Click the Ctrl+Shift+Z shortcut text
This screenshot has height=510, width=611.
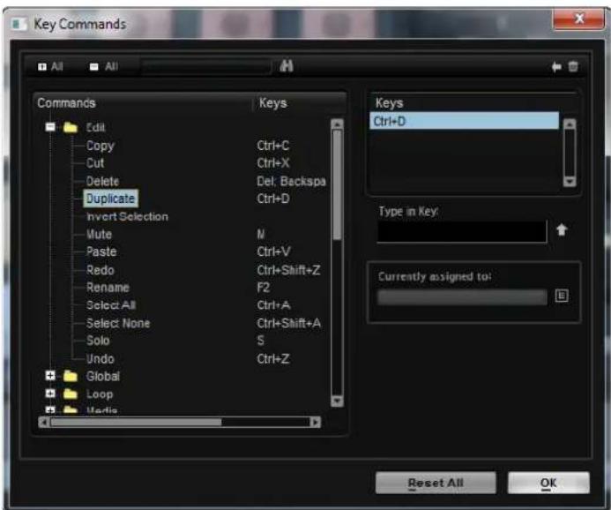click(x=288, y=270)
